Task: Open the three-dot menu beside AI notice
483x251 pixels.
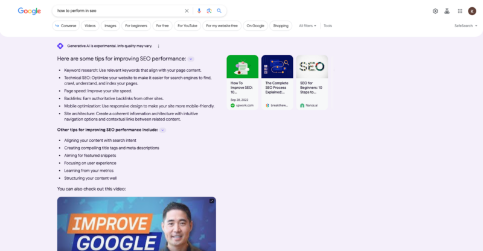Action: (x=159, y=46)
